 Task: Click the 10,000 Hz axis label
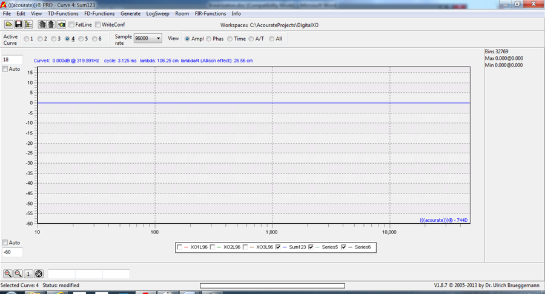389,232
